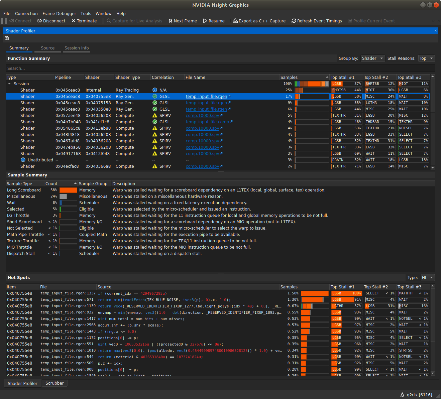Open the Stall Reasons Top dropdown
The height and width of the screenshot is (399, 441).
click(426, 58)
